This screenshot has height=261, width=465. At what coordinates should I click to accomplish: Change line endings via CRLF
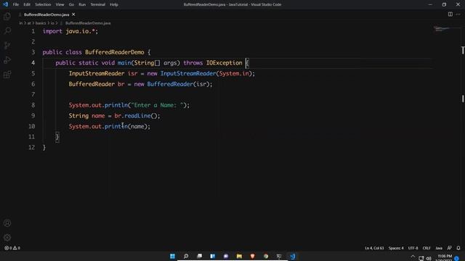[426, 248]
